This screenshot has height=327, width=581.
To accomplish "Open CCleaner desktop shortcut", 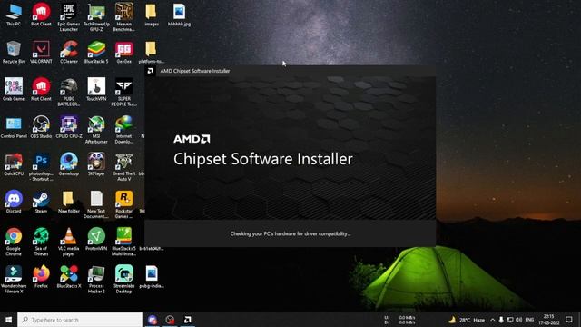I will click(x=69, y=53).
